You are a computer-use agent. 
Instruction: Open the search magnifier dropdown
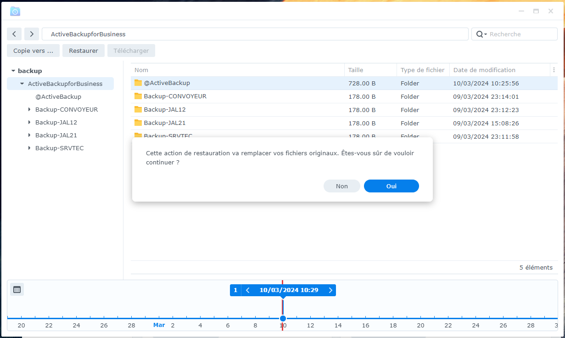481,34
